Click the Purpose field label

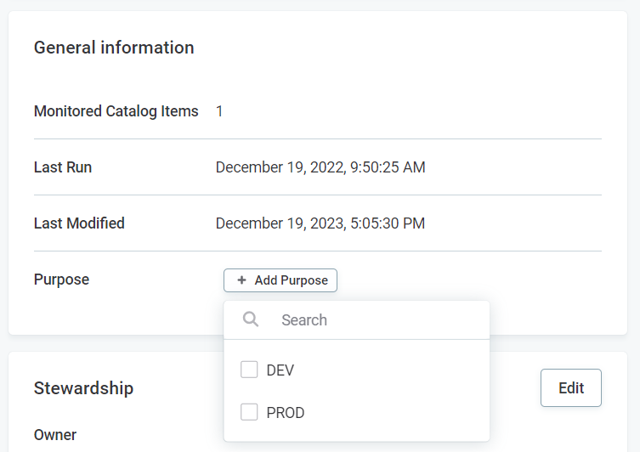pyautogui.click(x=61, y=280)
